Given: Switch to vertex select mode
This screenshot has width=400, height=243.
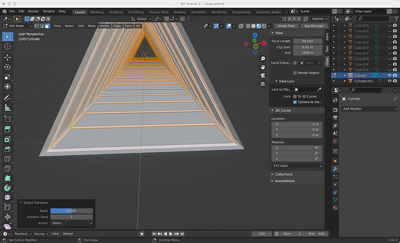Looking at the screenshot, I should (37, 26).
